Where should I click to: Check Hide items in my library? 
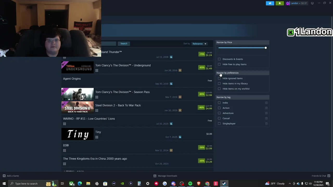tap(219, 83)
